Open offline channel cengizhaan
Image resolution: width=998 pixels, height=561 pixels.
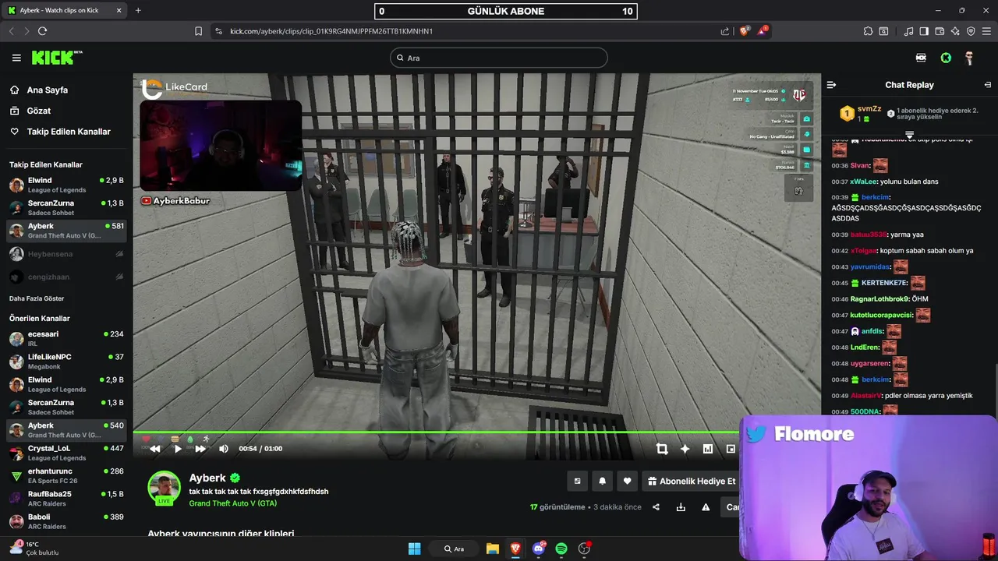[x=66, y=277]
